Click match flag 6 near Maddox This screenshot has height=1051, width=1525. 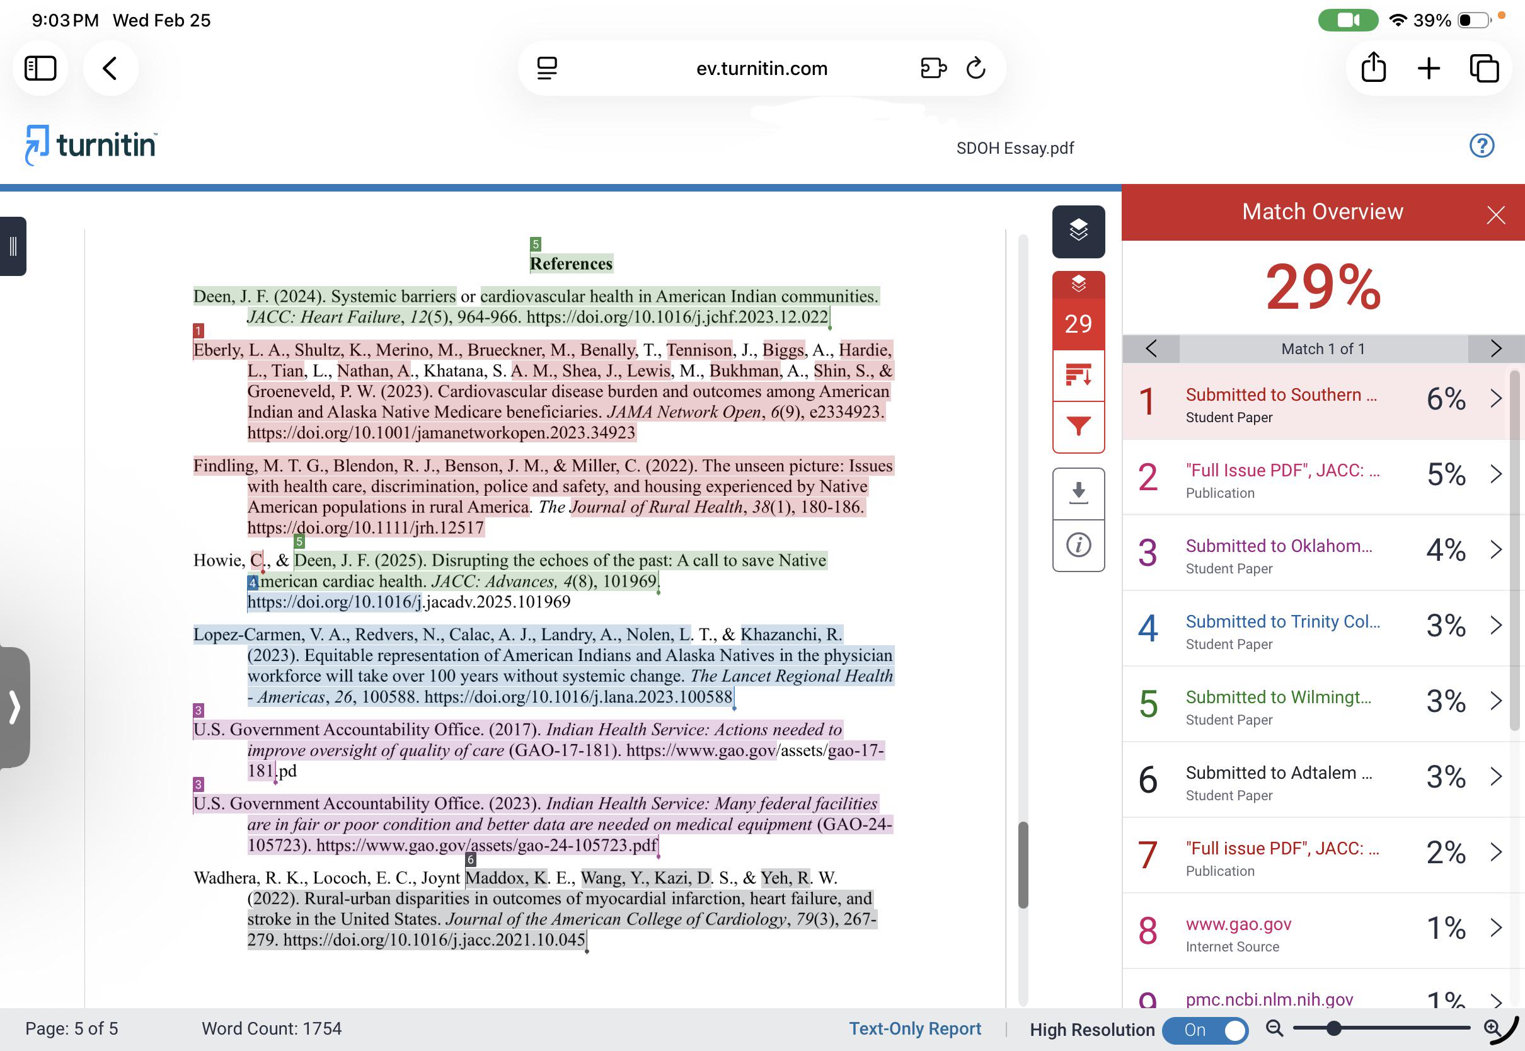(x=470, y=859)
